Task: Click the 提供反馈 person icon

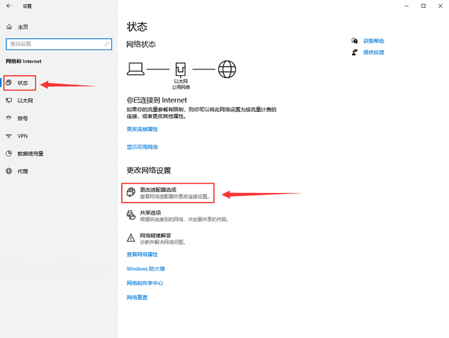Action: click(355, 52)
